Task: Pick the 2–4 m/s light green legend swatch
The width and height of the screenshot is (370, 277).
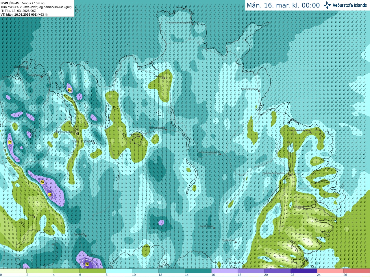Action: [x=40, y=271]
